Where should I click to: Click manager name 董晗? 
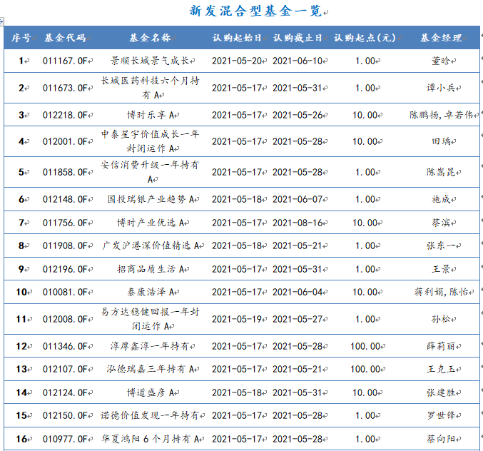click(x=441, y=61)
